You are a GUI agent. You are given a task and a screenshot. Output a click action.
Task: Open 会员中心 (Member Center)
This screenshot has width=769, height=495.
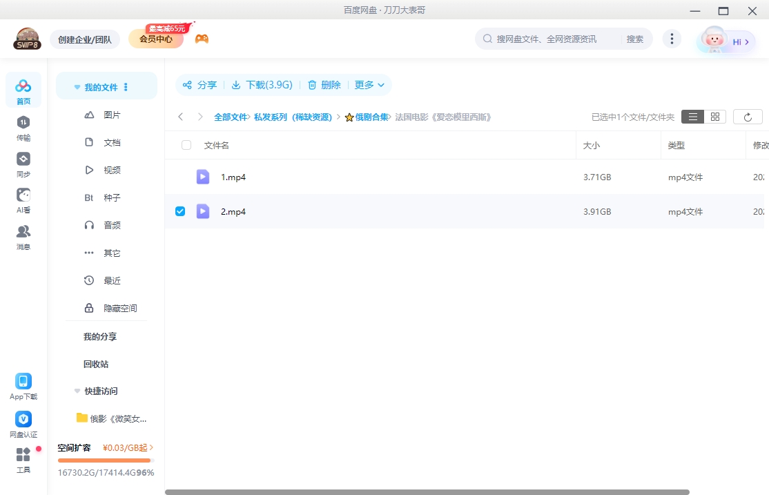coord(155,39)
